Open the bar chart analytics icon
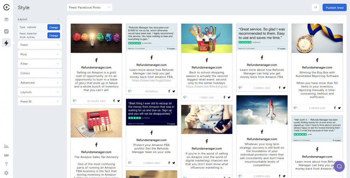The width and height of the screenshot is (350, 178). (6, 146)
